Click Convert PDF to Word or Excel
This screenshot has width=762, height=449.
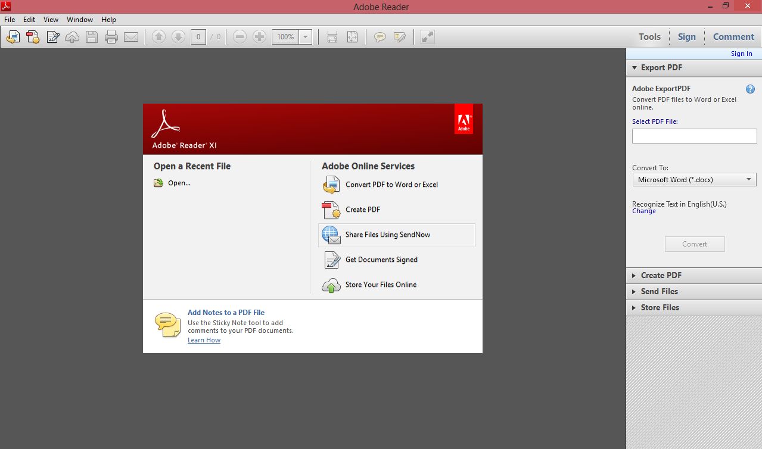tap(391, 185)
